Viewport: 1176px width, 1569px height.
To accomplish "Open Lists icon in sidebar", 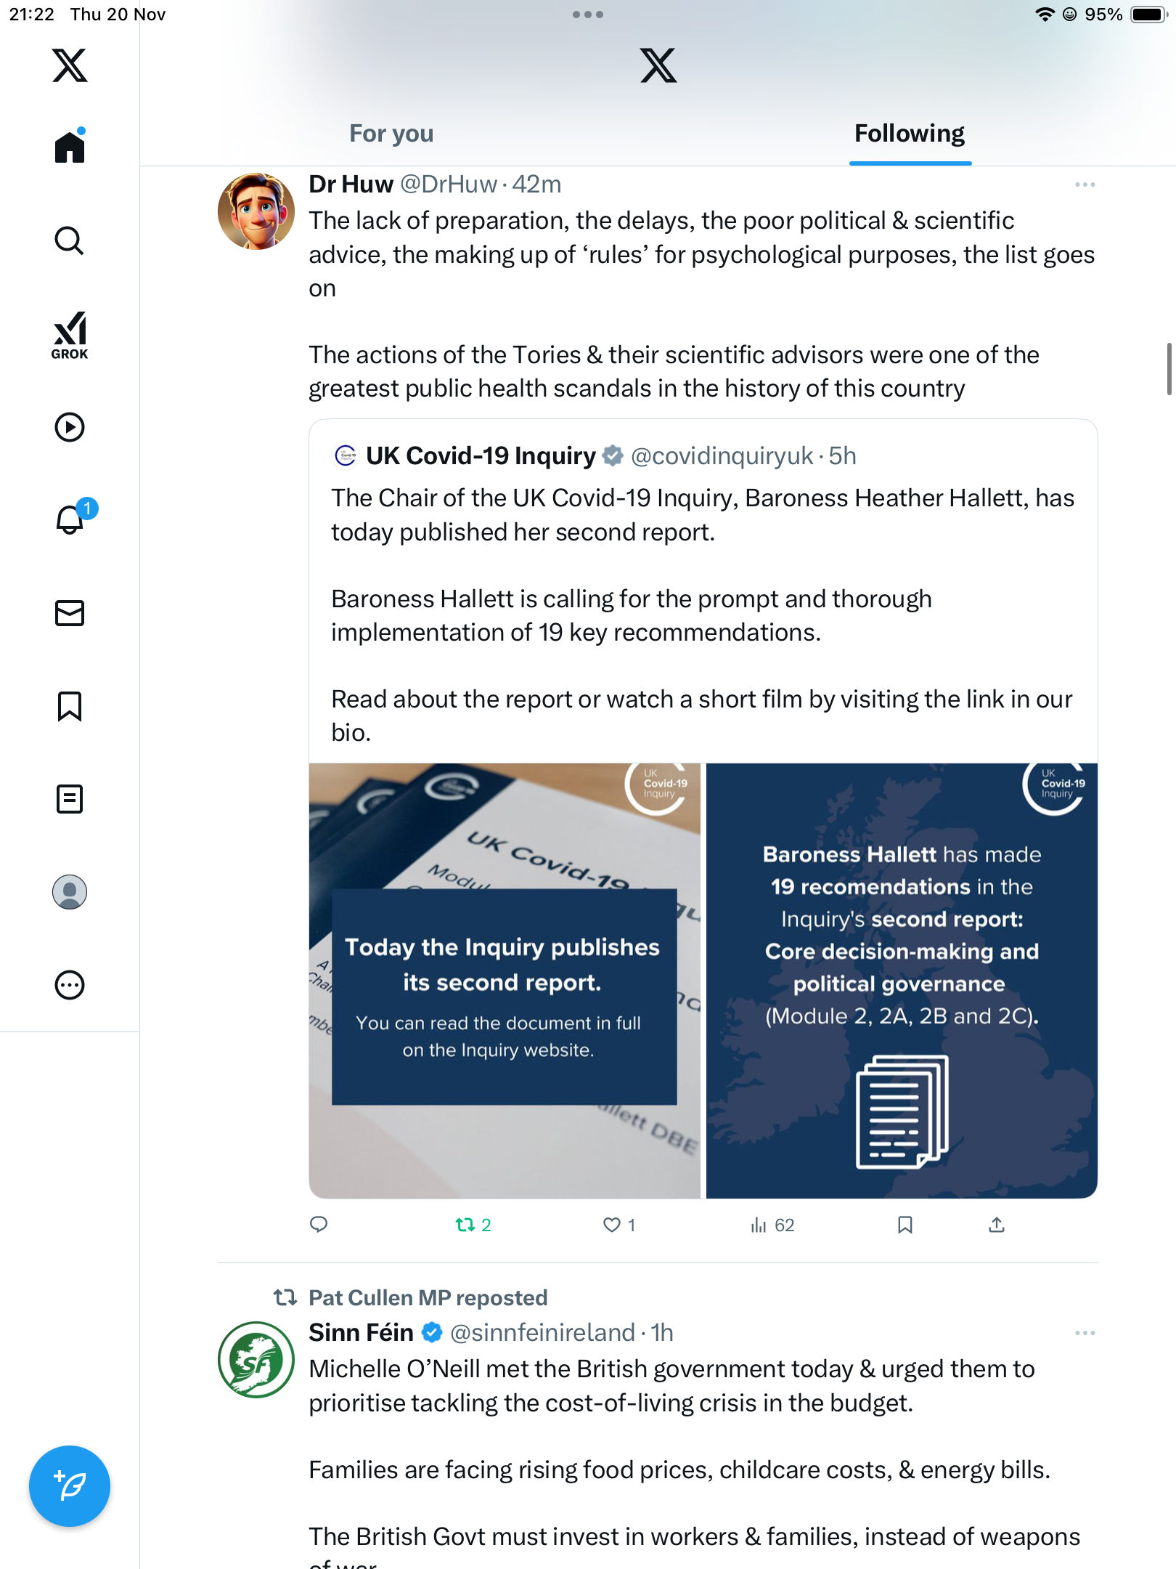I will (70, 799).
